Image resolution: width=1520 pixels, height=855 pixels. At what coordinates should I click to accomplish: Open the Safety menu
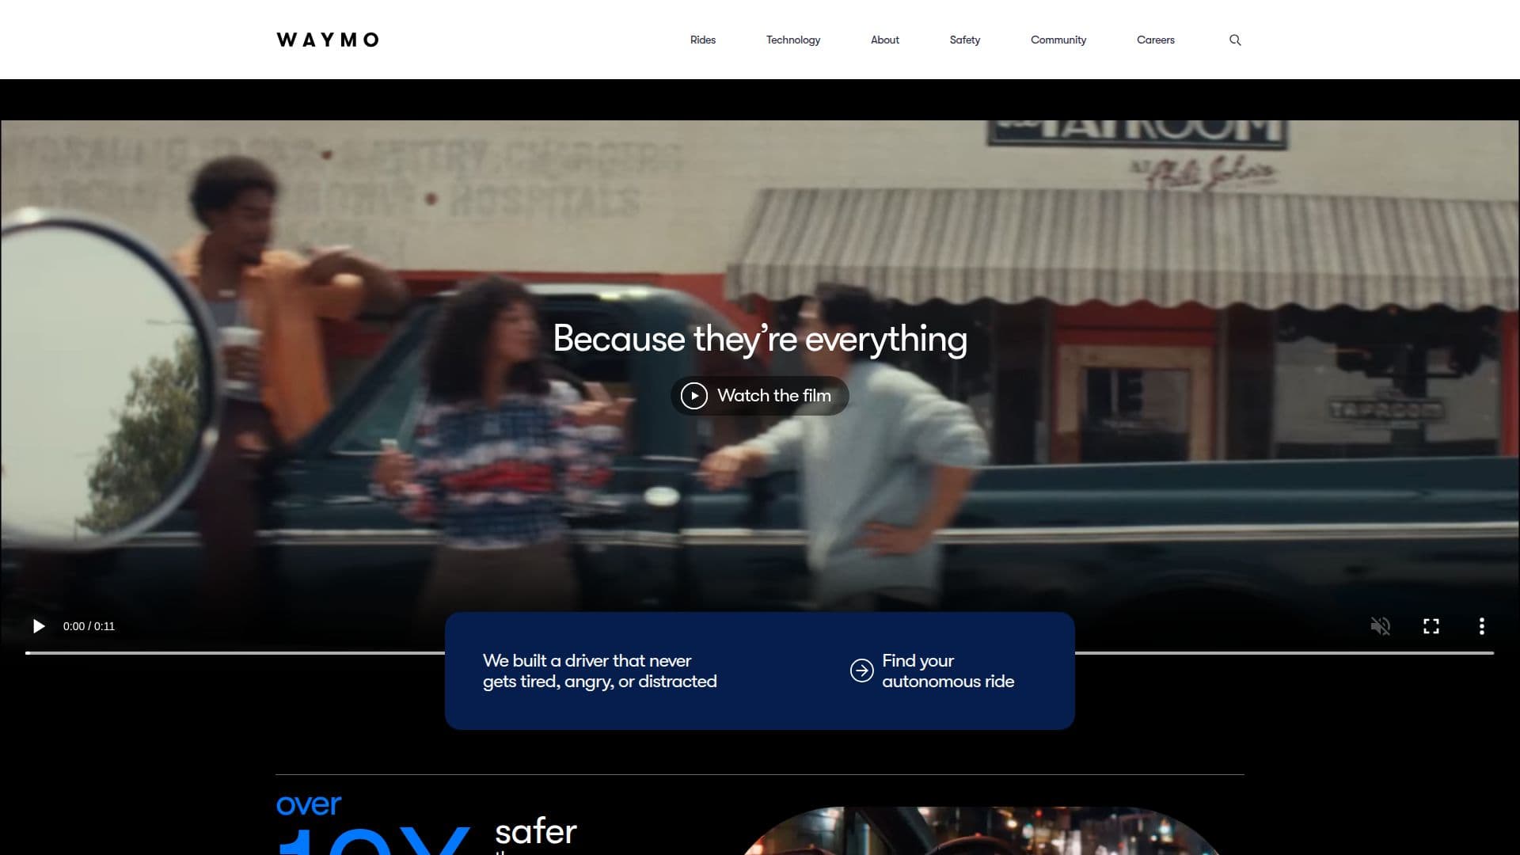964,40
